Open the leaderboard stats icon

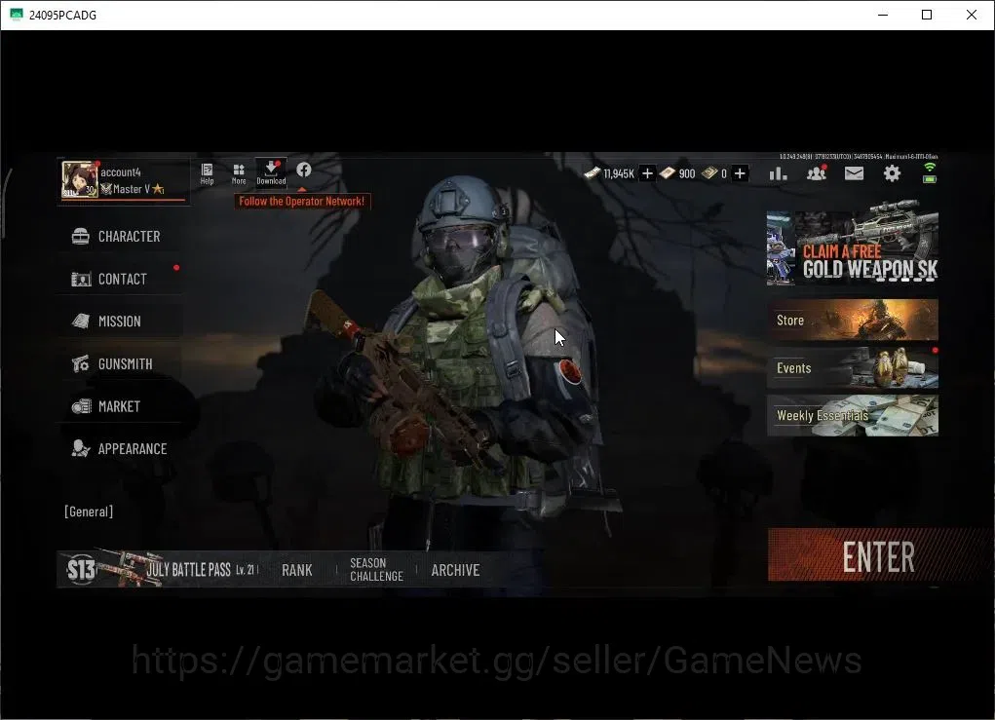pyautogui.click(x=778, y=173)
